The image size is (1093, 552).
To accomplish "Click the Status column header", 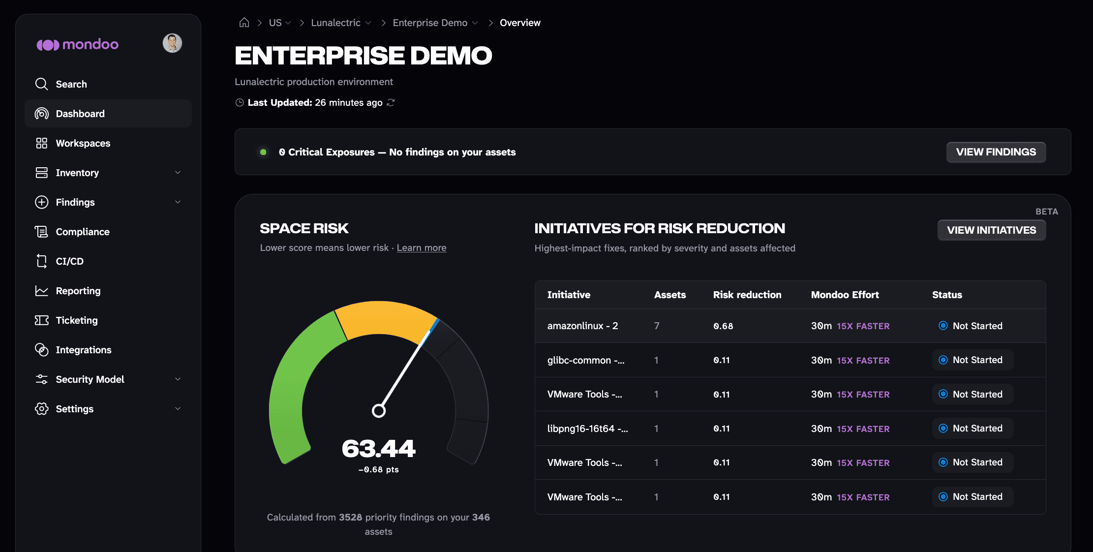I will (x=947, y=295).
